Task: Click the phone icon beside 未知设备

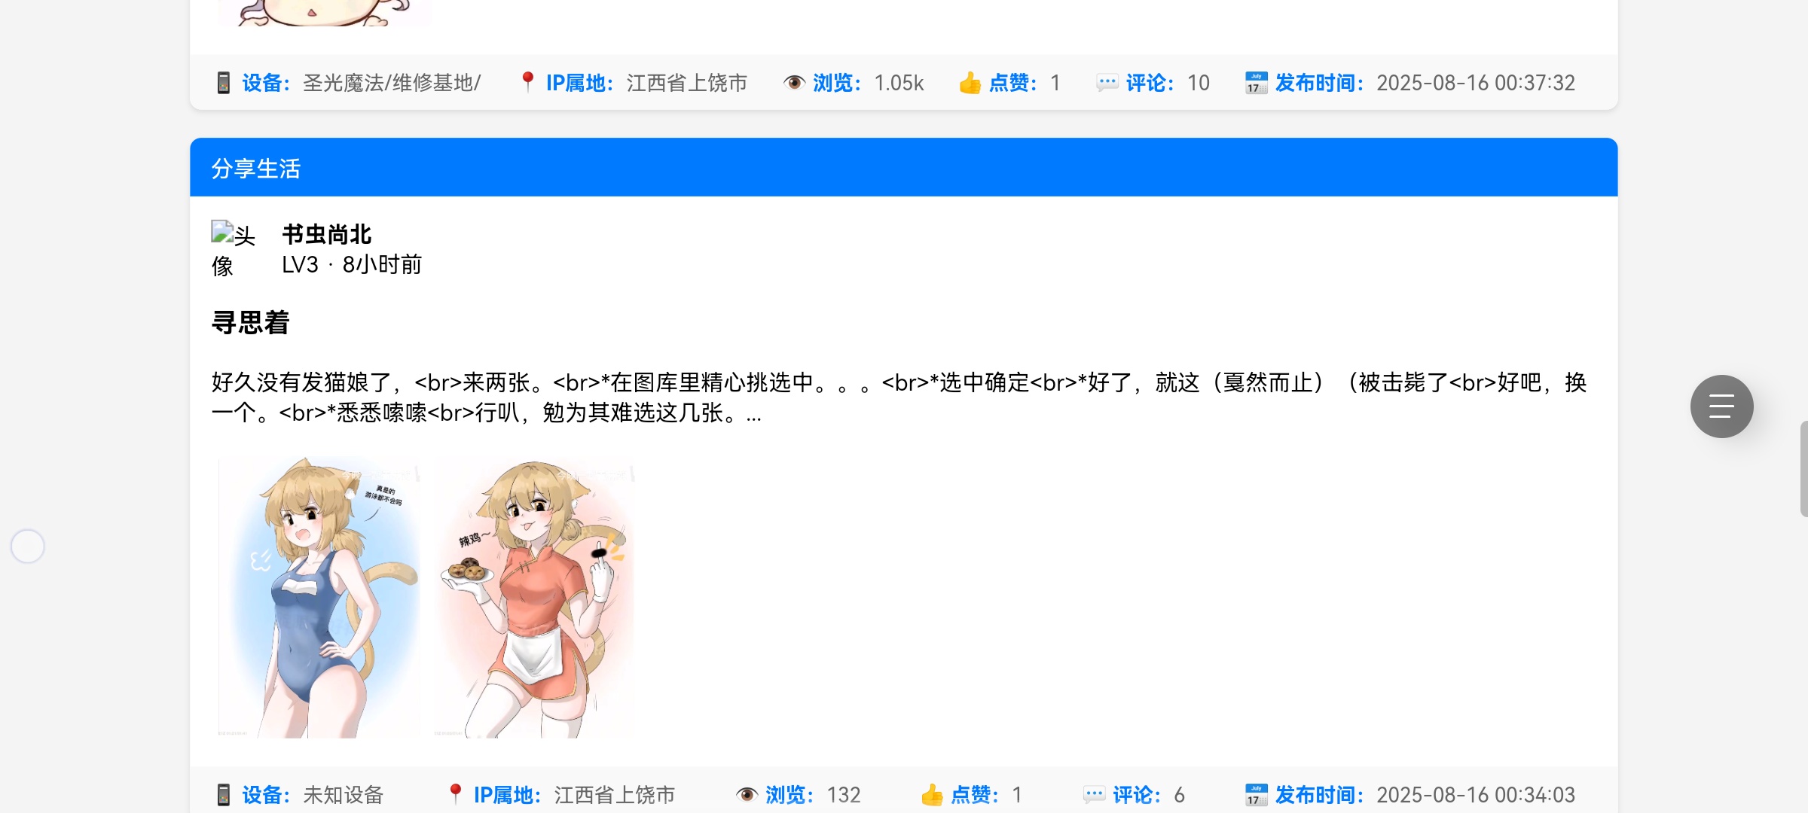Action: tap(223, 795)
